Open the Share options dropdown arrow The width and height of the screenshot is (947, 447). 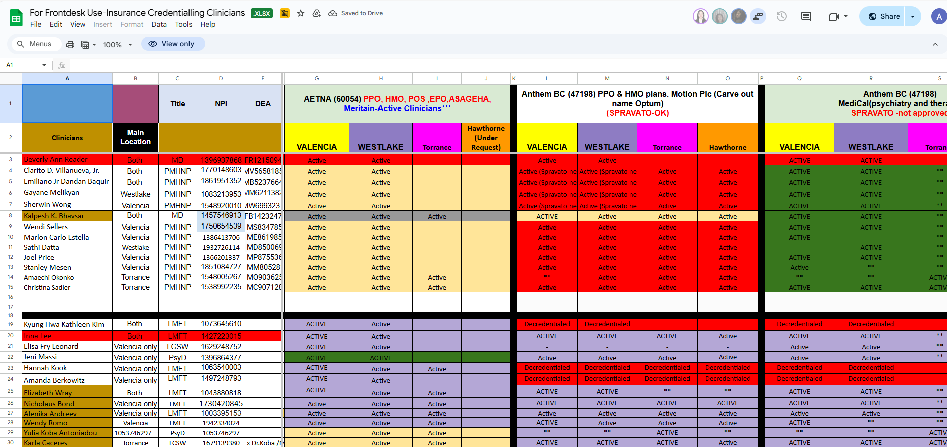[913, 16]
